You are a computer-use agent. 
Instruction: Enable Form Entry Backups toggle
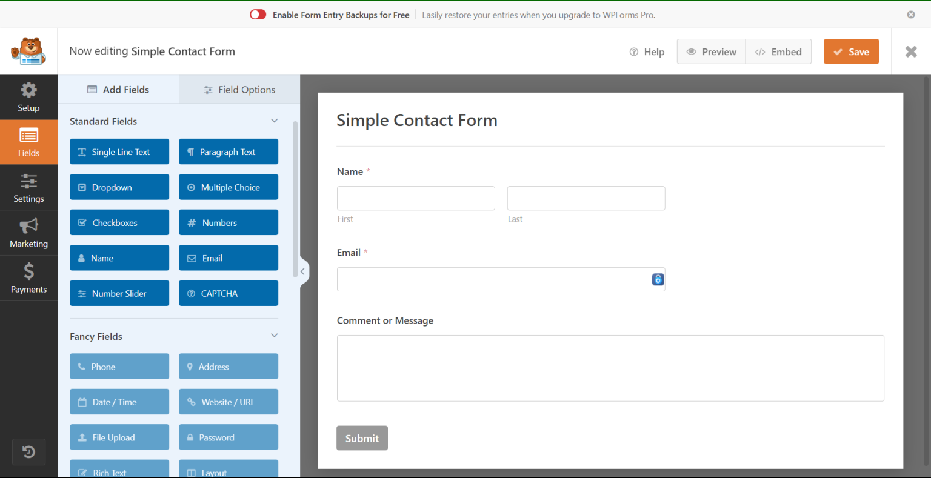[258, 14]
